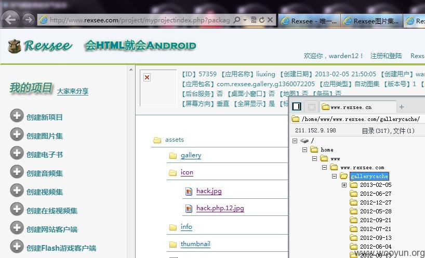The width and height of the screenshot is (425, 258).
Task: Open the 创建网站客户端 link
Action: [52, 229]
